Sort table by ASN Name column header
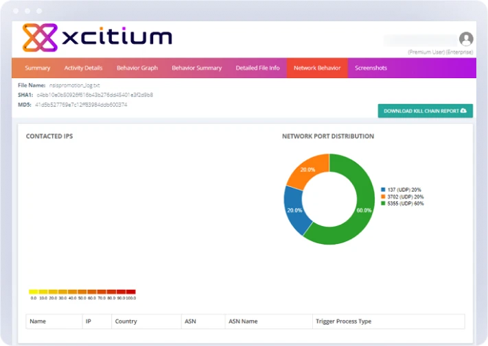488x346 pixels. click(242, 321)
